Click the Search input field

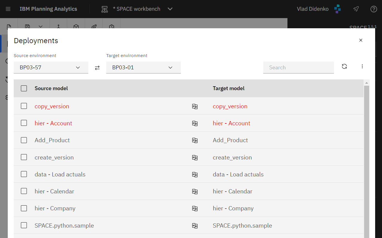pos(298,68)
